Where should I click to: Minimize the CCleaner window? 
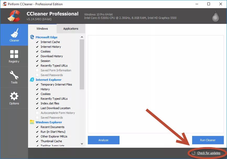[197, 4]
